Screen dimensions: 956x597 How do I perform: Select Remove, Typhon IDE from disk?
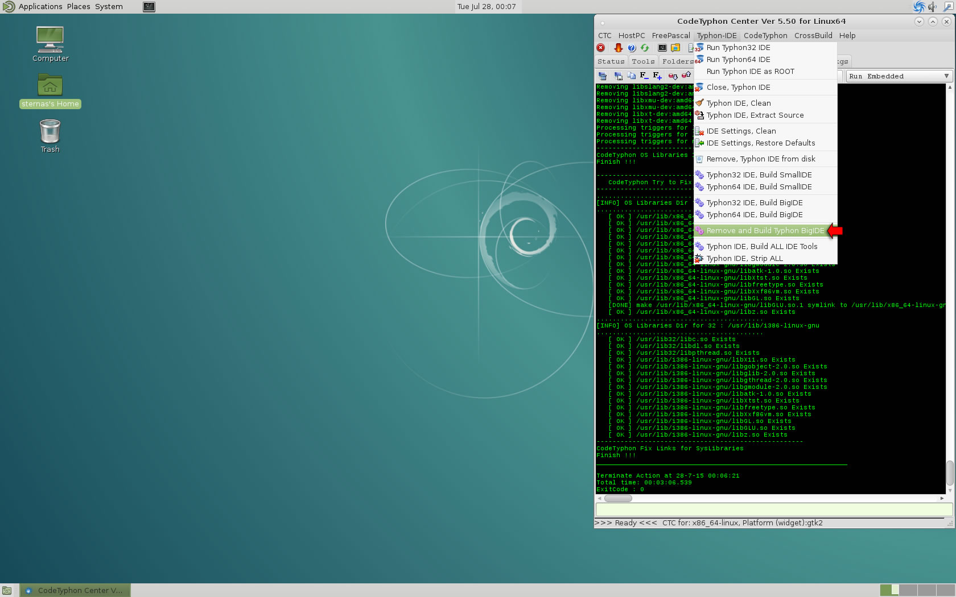click(x=765, y=159)
